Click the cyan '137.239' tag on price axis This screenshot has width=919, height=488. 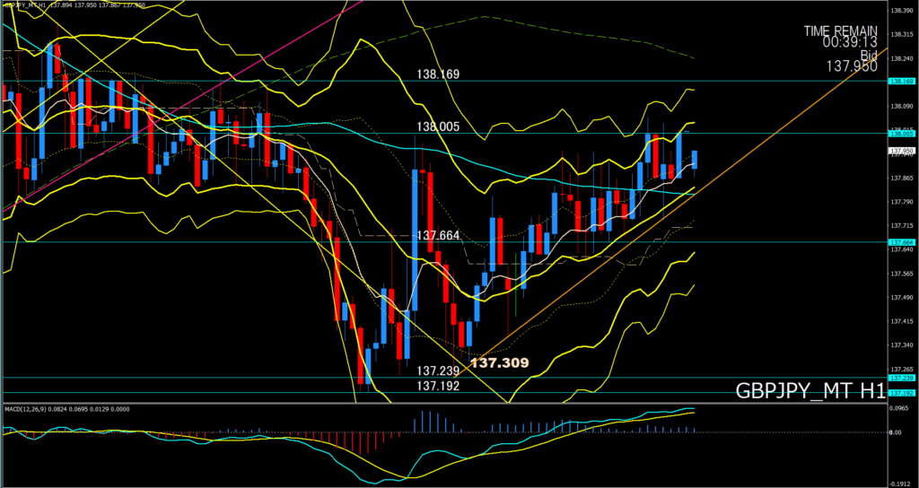(x=900, y=379)
